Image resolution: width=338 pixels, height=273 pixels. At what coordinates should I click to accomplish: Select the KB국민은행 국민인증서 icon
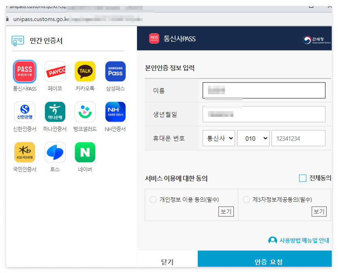(x=25, y=152)
